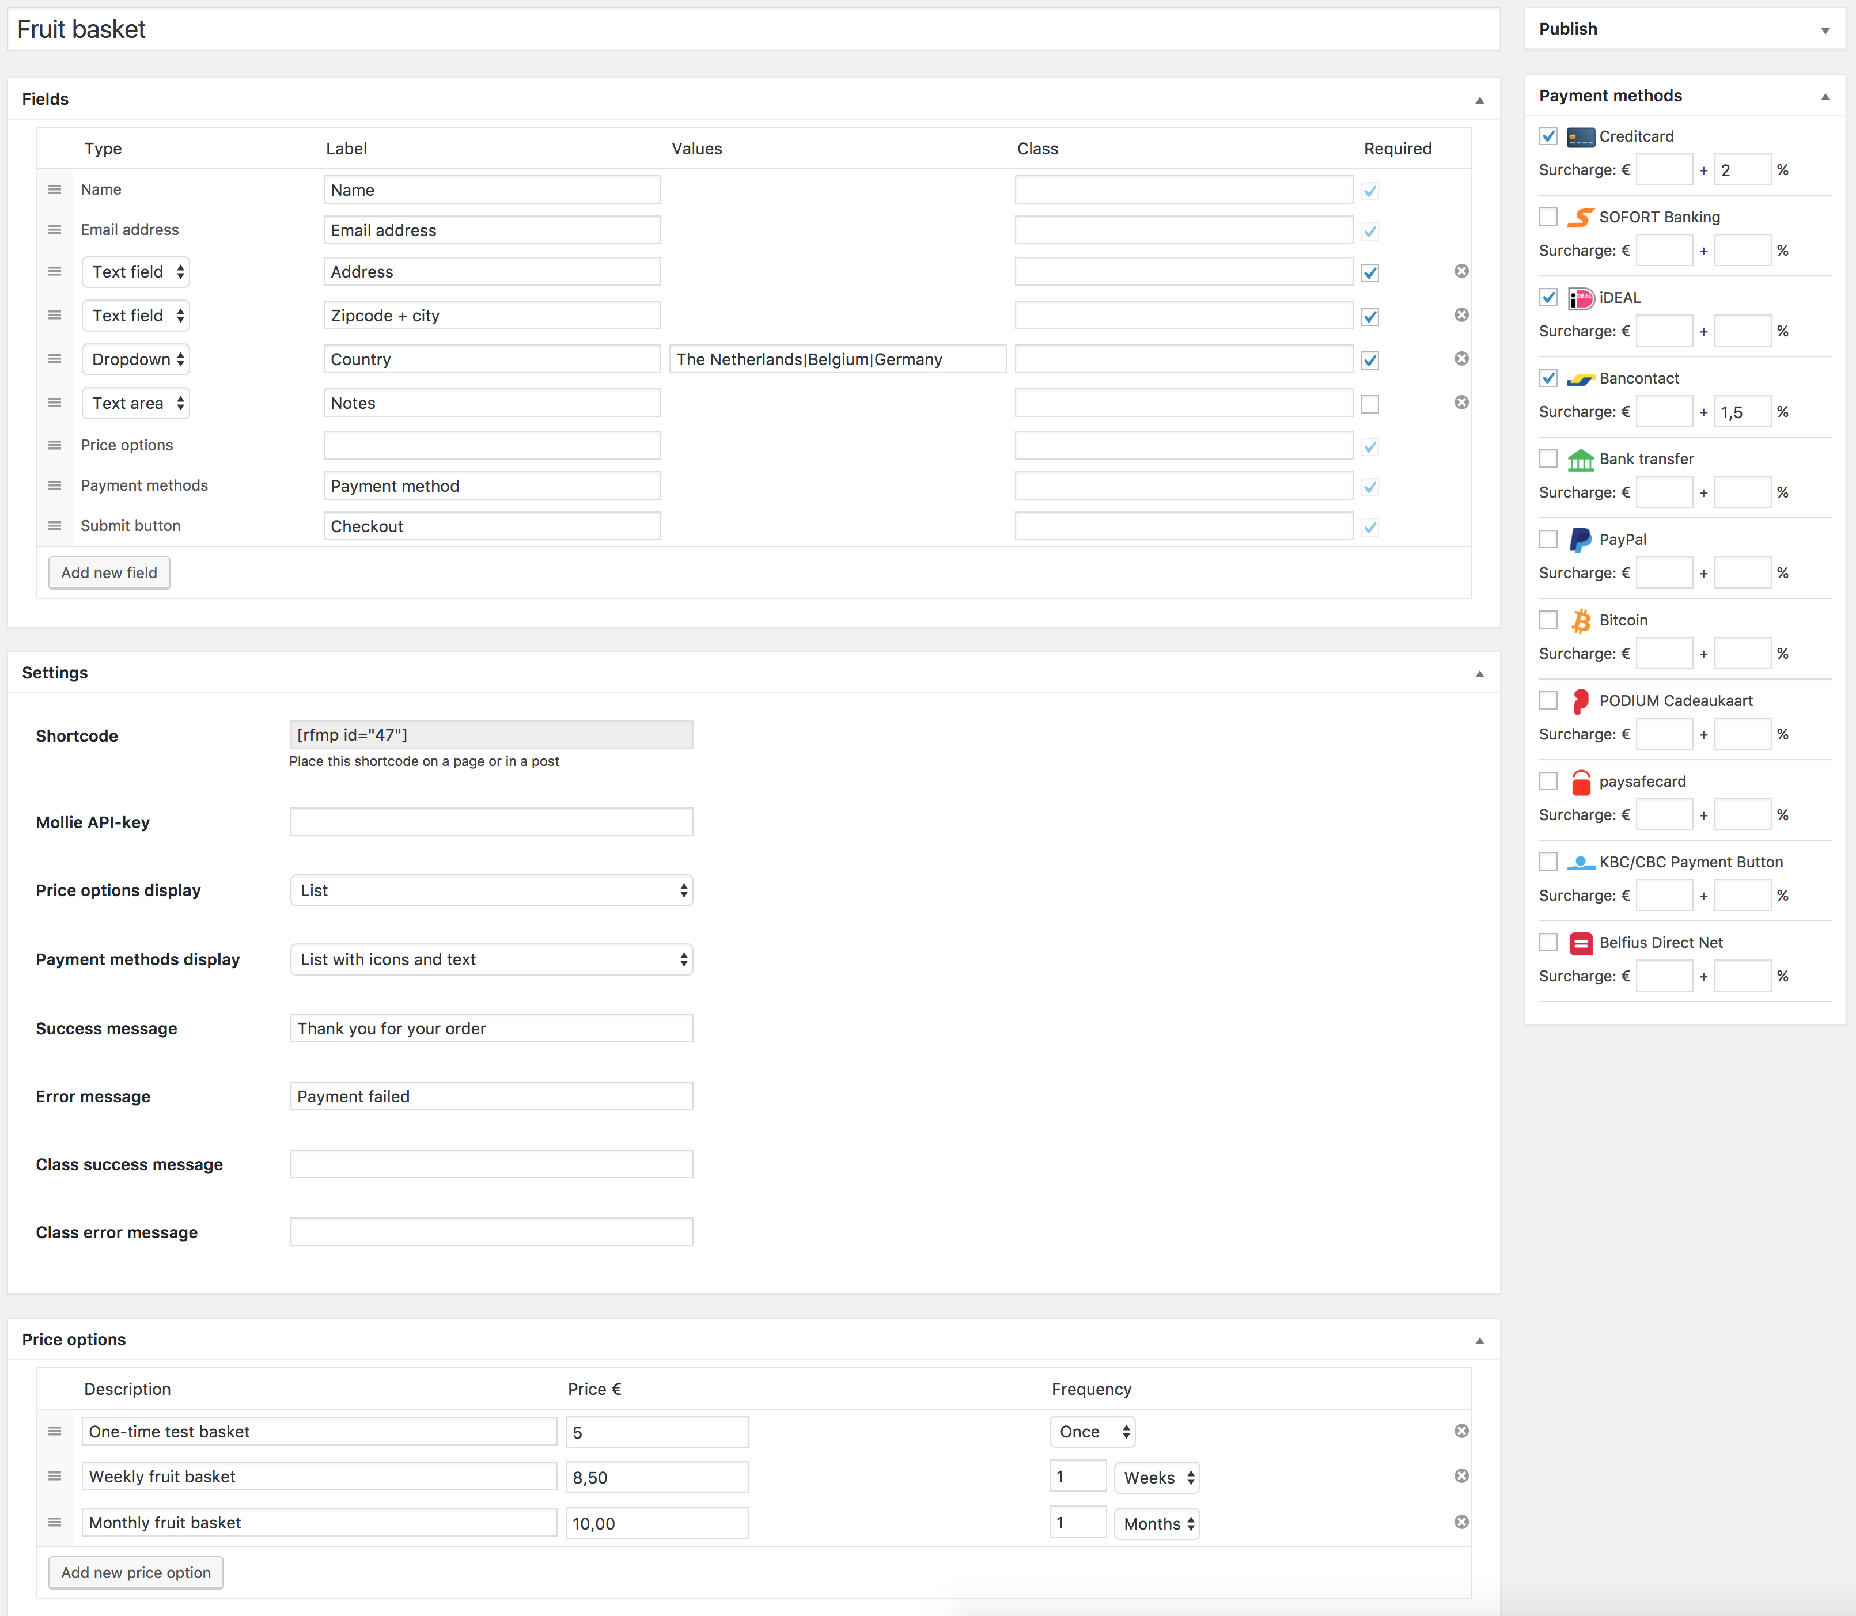Screen dimensions: 1856x1616
Task: Edit the Country values input field
Action: click(x=838, y=359)
